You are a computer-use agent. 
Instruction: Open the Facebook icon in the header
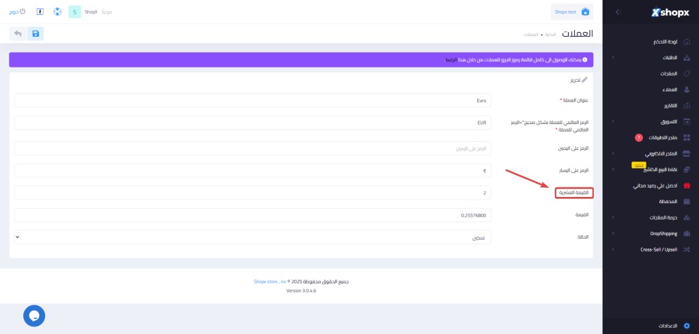[x=40, y=12]
